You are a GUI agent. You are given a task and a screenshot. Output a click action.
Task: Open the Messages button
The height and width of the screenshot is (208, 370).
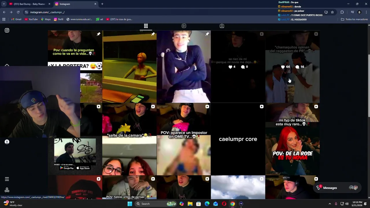[337, 188]
